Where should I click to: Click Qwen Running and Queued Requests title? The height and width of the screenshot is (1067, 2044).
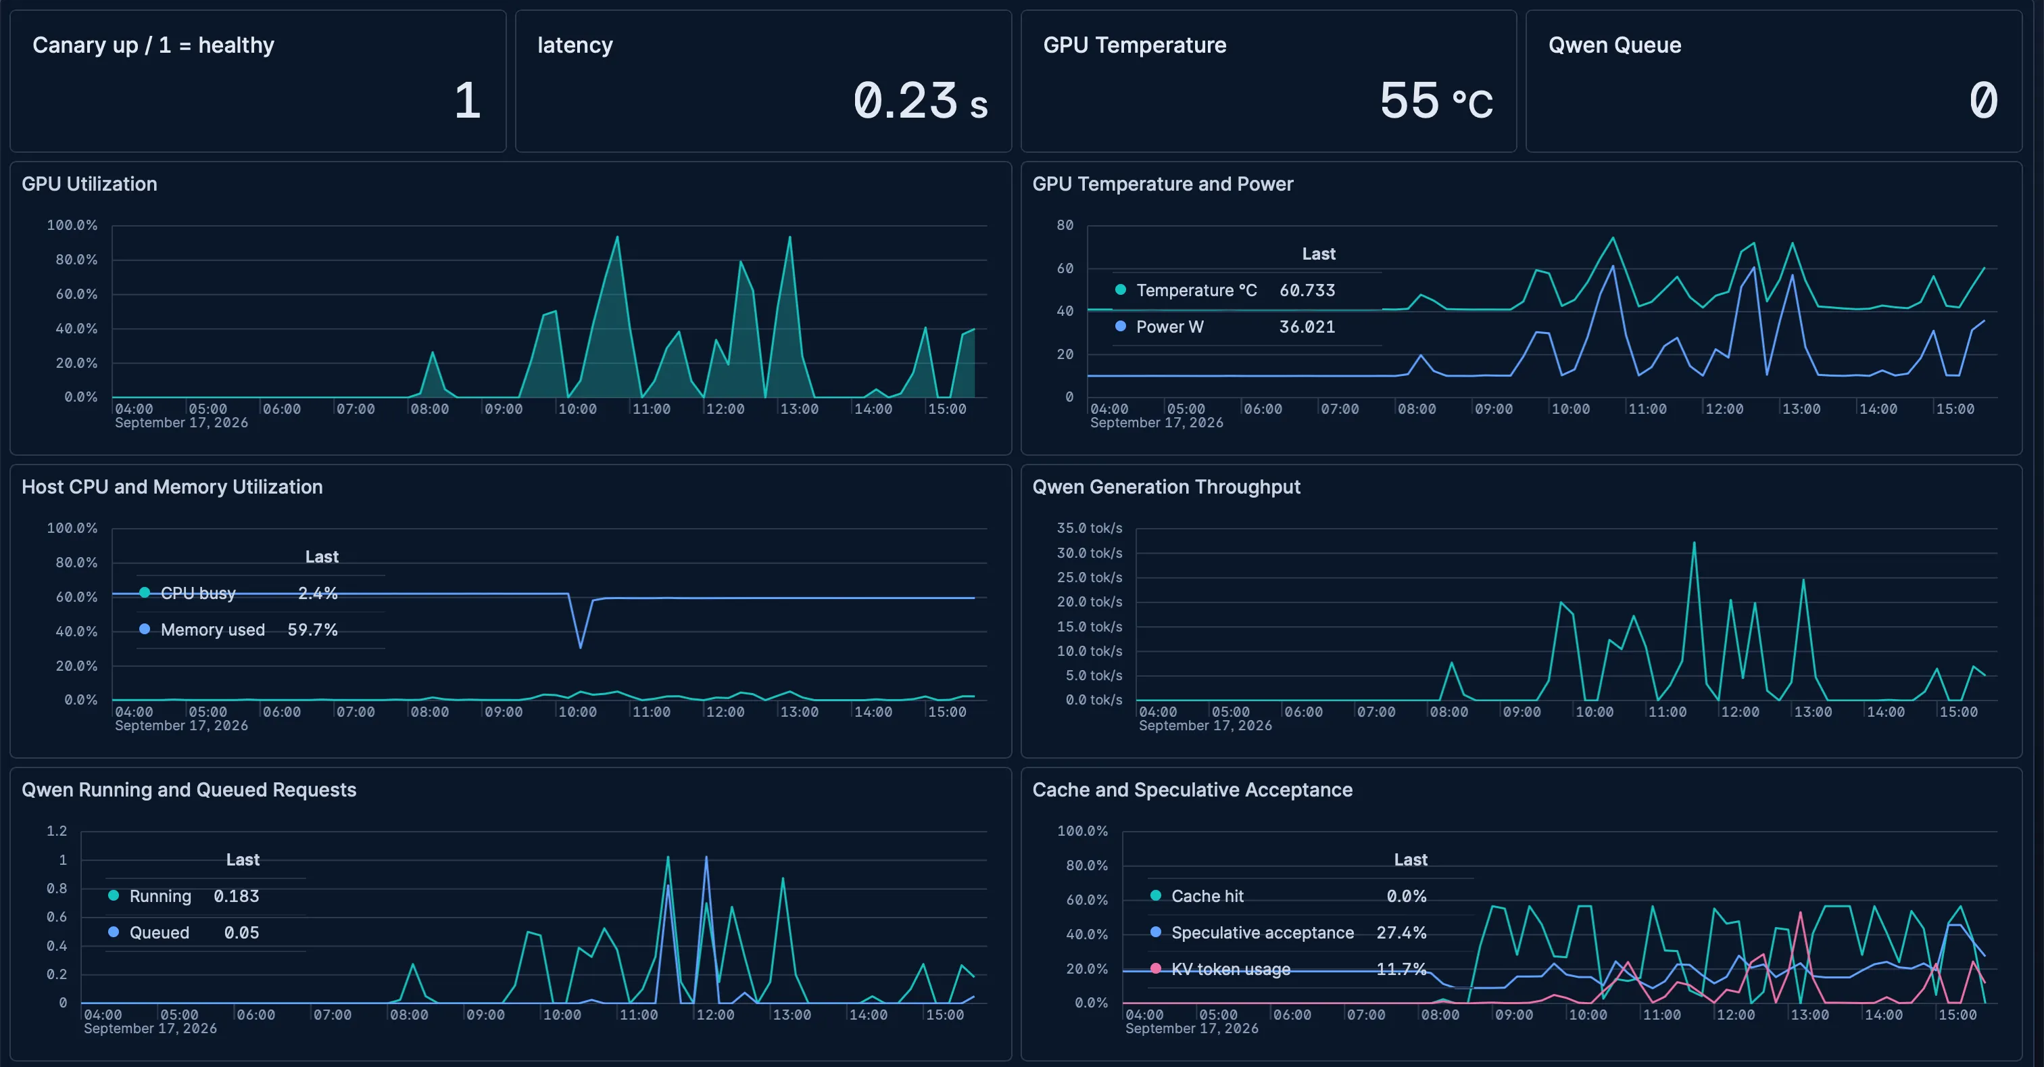(x=189, y=790)
